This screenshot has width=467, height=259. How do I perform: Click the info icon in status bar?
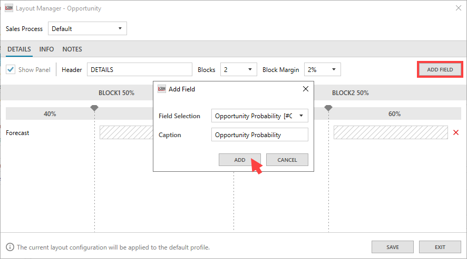tap(10, 247)
